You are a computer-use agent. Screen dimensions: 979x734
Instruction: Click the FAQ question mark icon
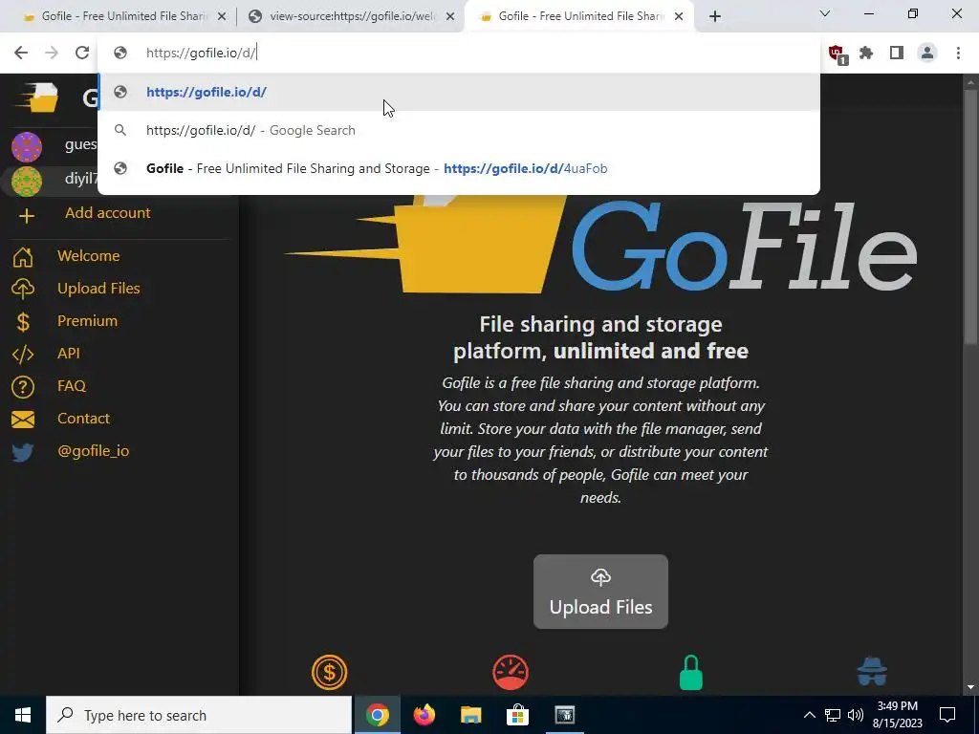[23, 386]
